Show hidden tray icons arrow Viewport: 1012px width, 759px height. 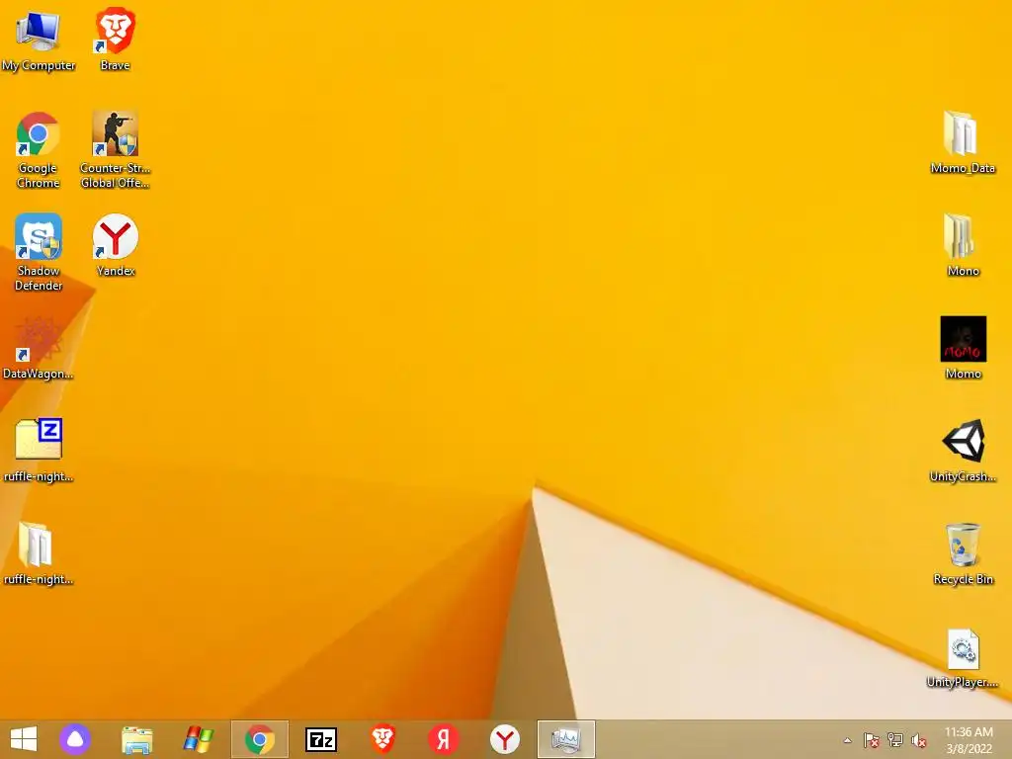pyautogui.click(x=847, y=740)
